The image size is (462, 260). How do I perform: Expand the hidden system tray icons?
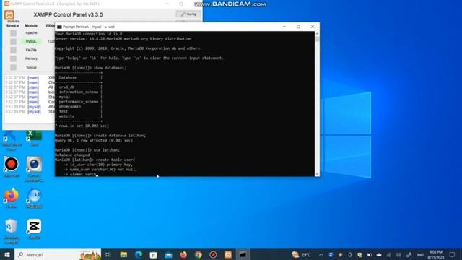[321, 255]
